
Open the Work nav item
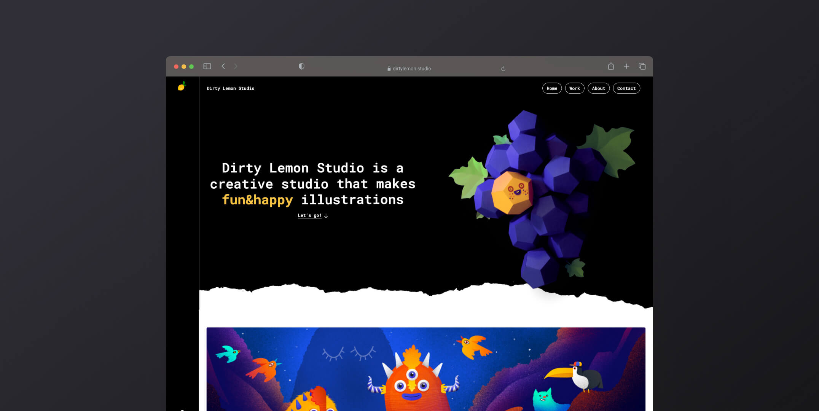coord(575,88)
